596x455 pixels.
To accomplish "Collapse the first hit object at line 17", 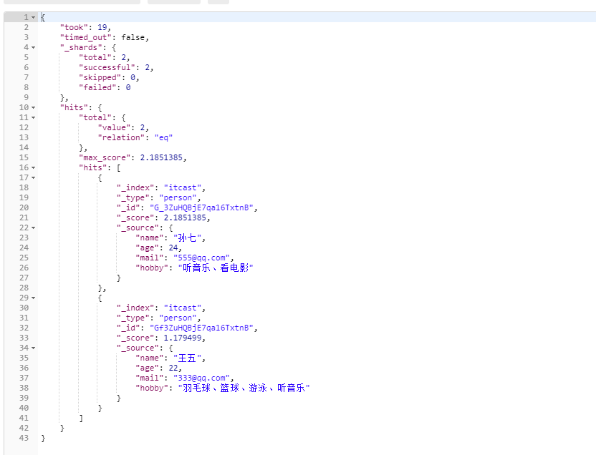I will (33, 177).
